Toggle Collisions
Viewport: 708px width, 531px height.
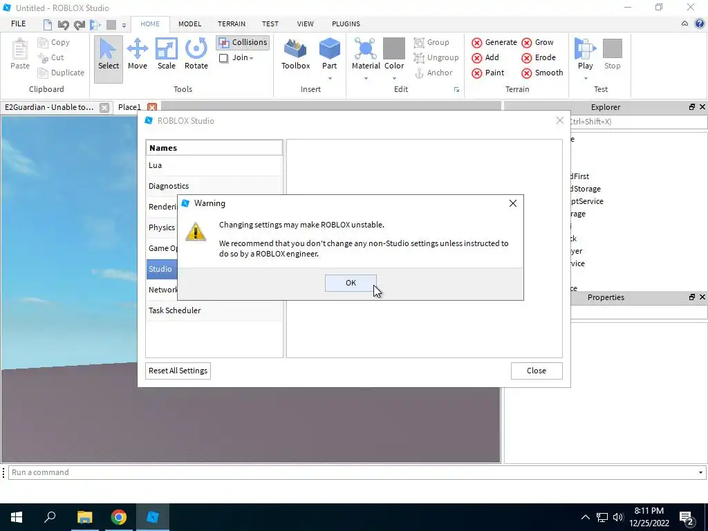(x=243, y=42)
